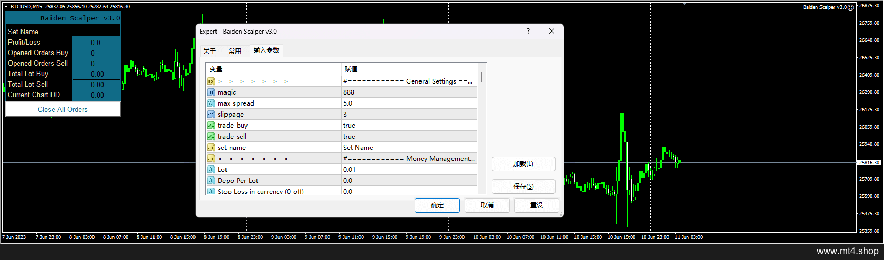Click the 25816.30 current price label
Image resolution: width=884 pixels, height=260 pixels.
pyautogui.click(x=869, y=163)
